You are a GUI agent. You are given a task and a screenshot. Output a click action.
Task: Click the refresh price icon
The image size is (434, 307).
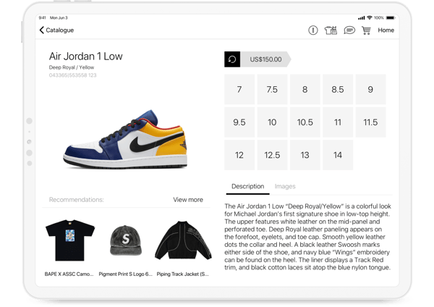tap(232, 59)
